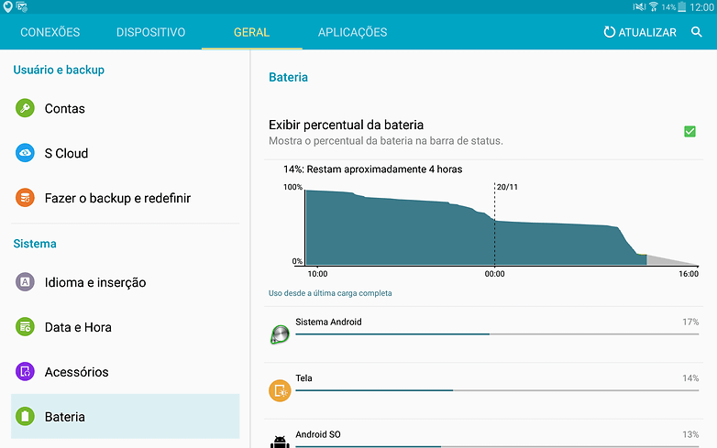Image resolution: width=717 pixels, height=448 pixels.
Task: Tap 'Mostra o percentual da bateria' description
Action: 385,141
